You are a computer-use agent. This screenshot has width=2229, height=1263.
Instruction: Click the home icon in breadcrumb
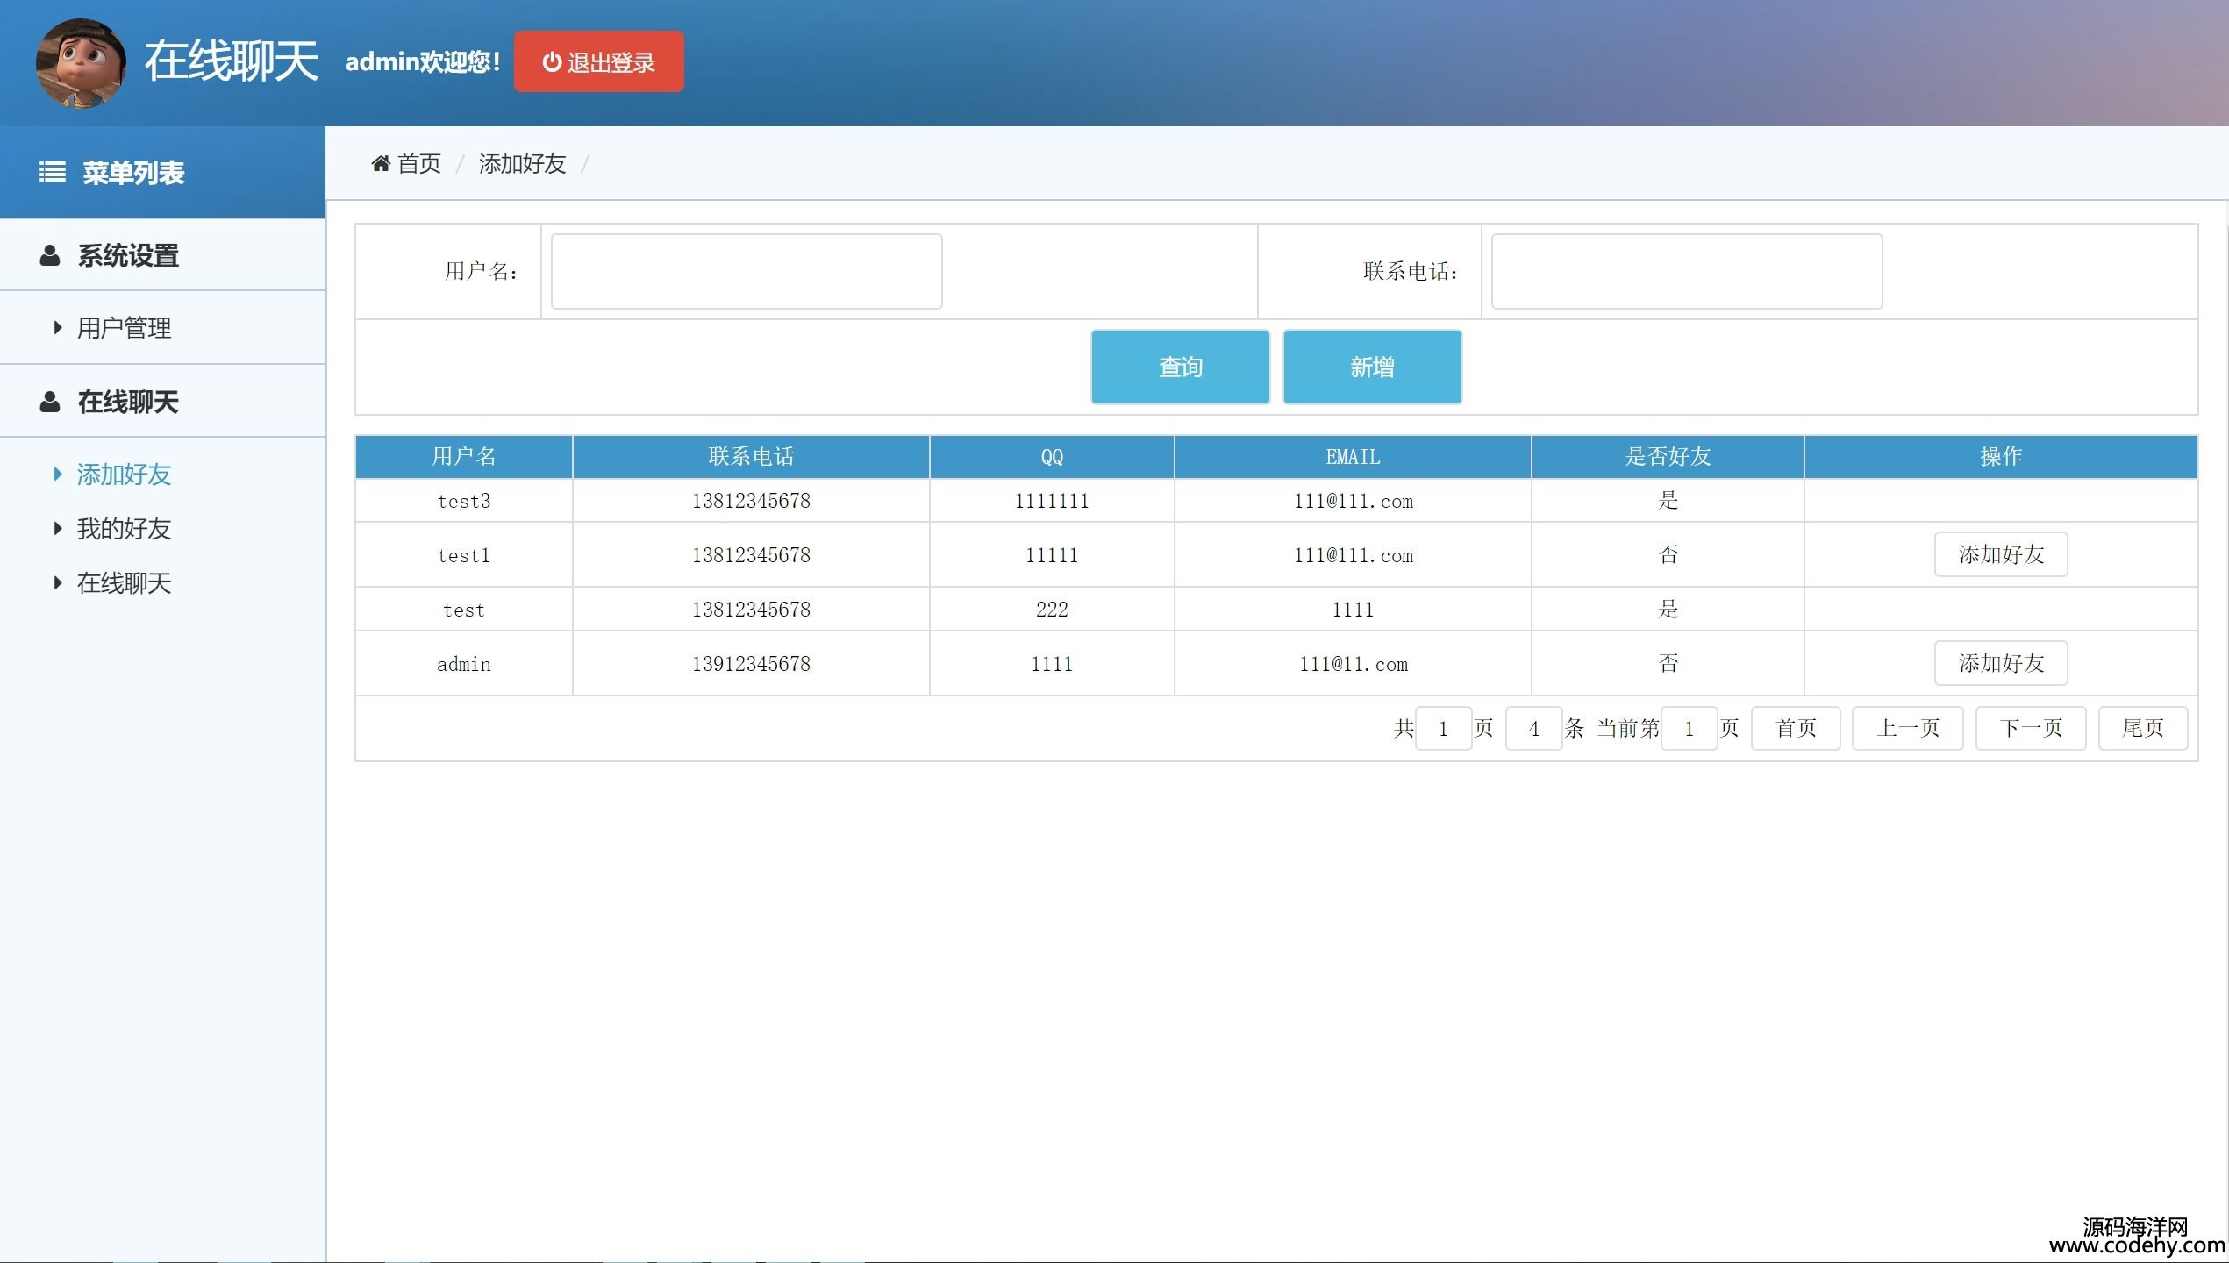coord(381,163)
